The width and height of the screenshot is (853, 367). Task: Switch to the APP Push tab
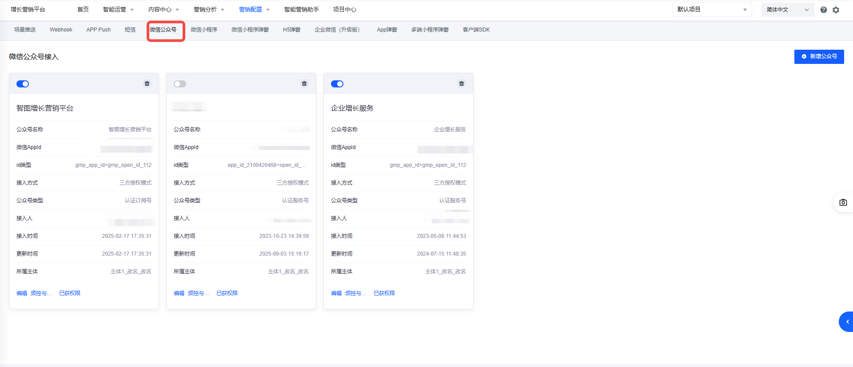point(99,30)
